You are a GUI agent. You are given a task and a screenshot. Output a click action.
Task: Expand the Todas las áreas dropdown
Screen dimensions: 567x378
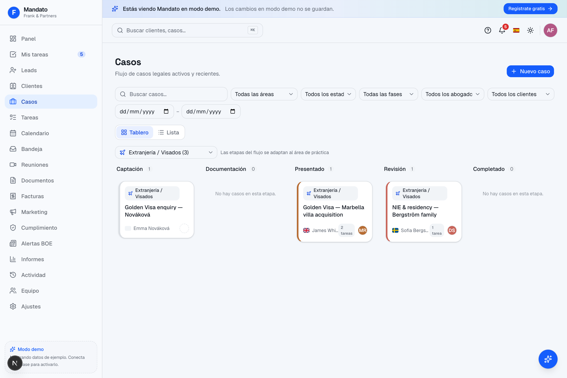click(x=264, y=94)
